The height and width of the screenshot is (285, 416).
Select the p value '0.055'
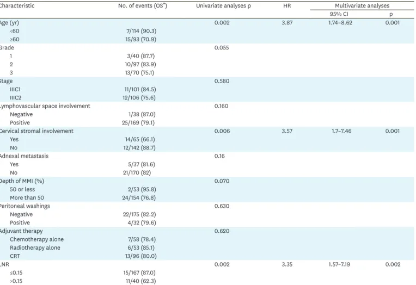point(222,48)
